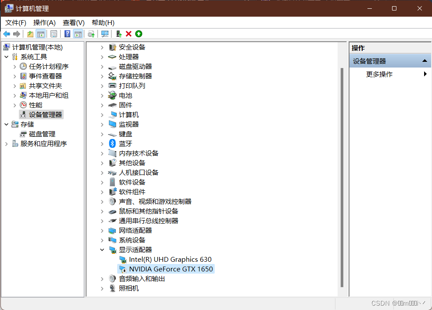Click the printer icon beside 打印队列
Screen dimensions: 432x310
pyautogui.click(x=112, y=86)
